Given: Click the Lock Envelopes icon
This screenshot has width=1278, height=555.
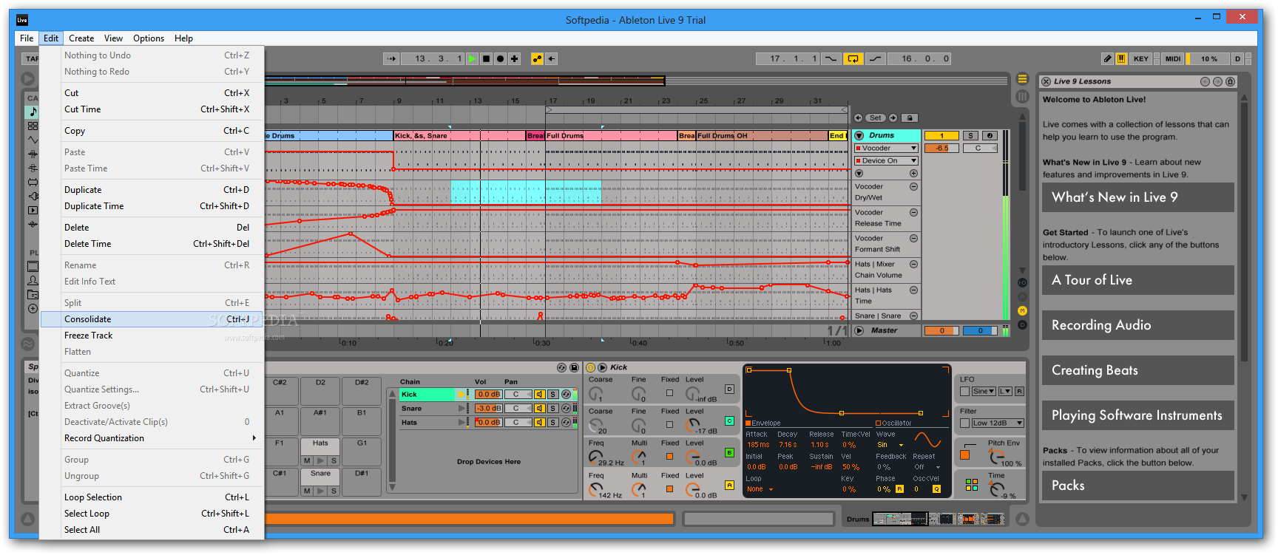Looking at the screenshot, I should pos(910,118).
